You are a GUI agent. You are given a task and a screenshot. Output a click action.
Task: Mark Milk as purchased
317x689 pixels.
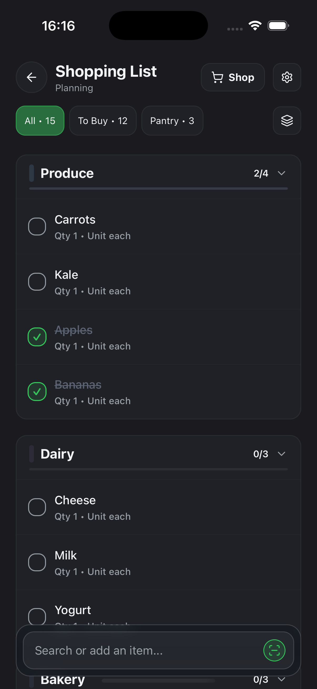37,562
